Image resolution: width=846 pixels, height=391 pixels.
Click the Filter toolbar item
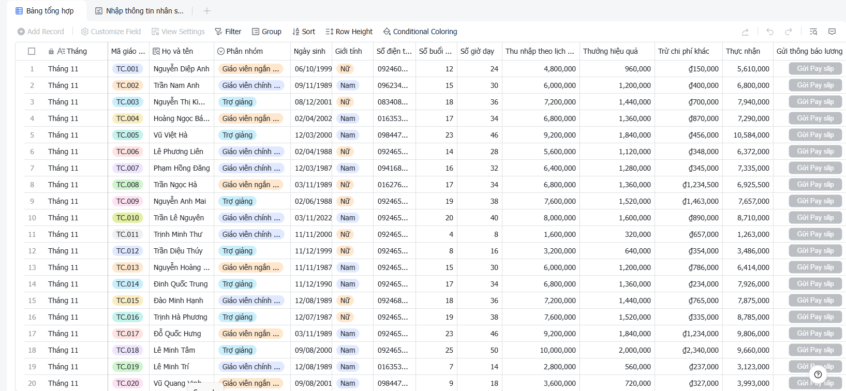(x=228, y=32)
